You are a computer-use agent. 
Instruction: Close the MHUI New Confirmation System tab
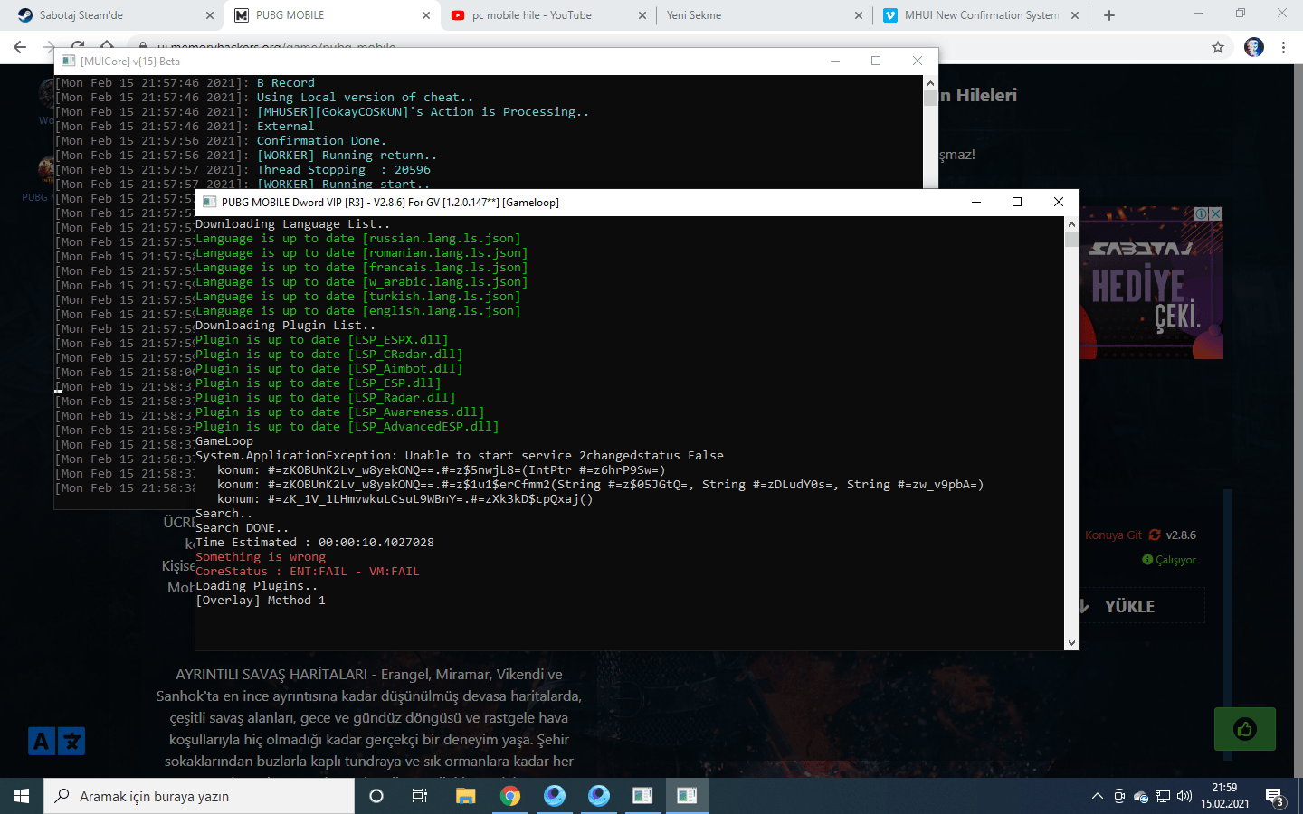pyautogui.click(x=1075, y=15)
